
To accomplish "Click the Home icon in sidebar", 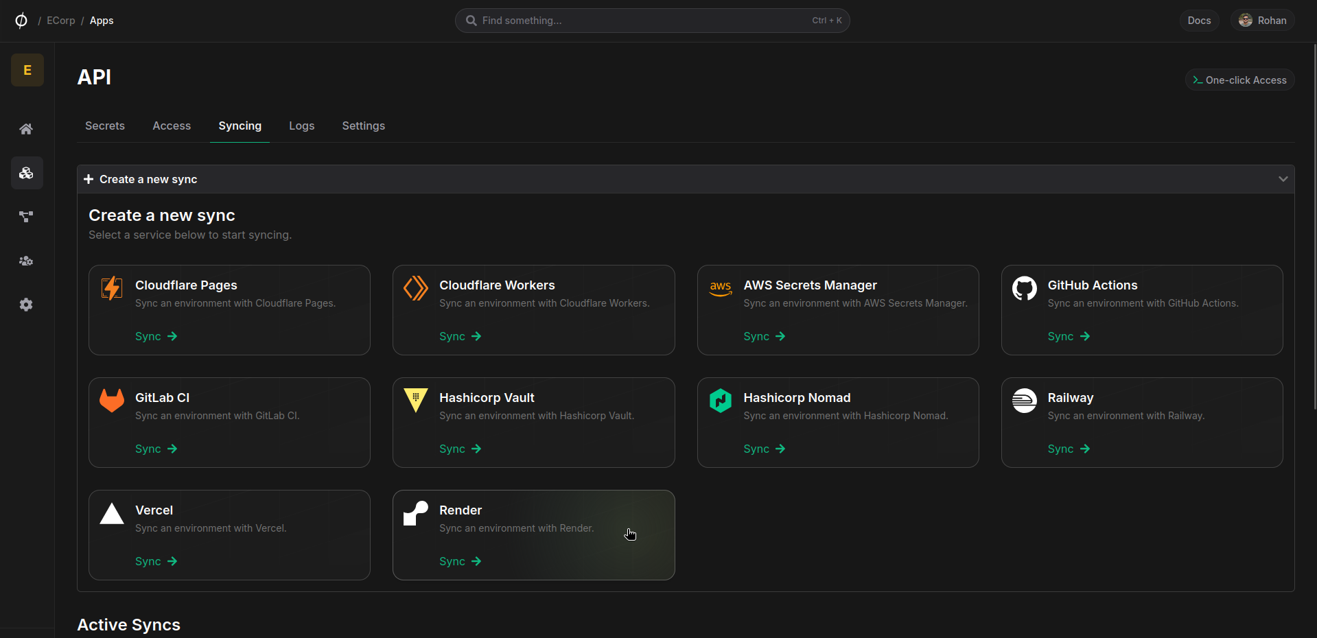I will pos(26,129).
